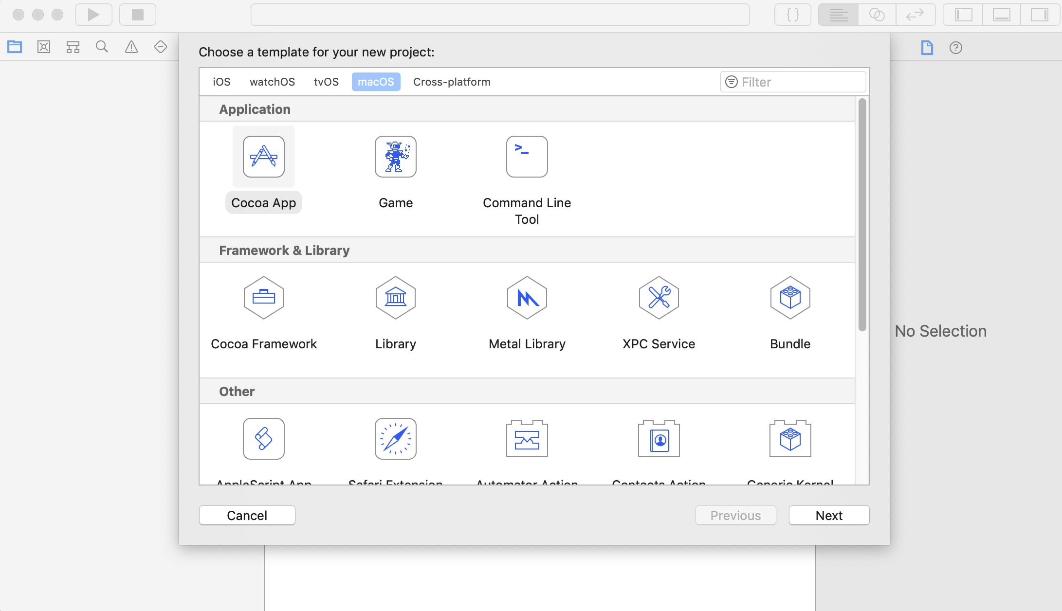This screenshot has width=1062, height=611.
Task: Toggle the inspector panel visibility
Action: coord(1039,15)
